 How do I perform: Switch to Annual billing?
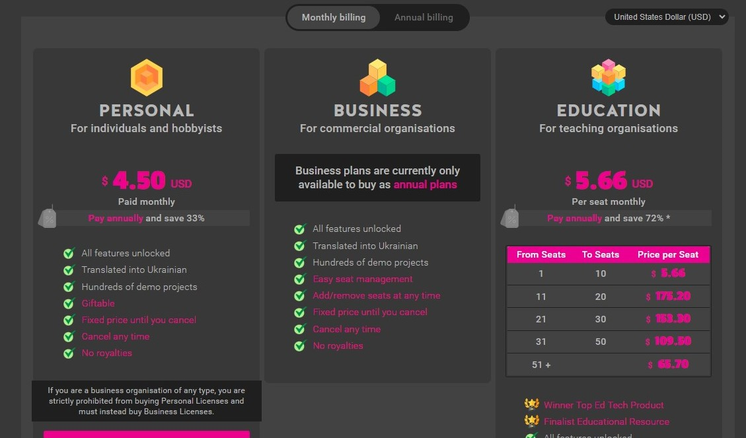(424, 18)
